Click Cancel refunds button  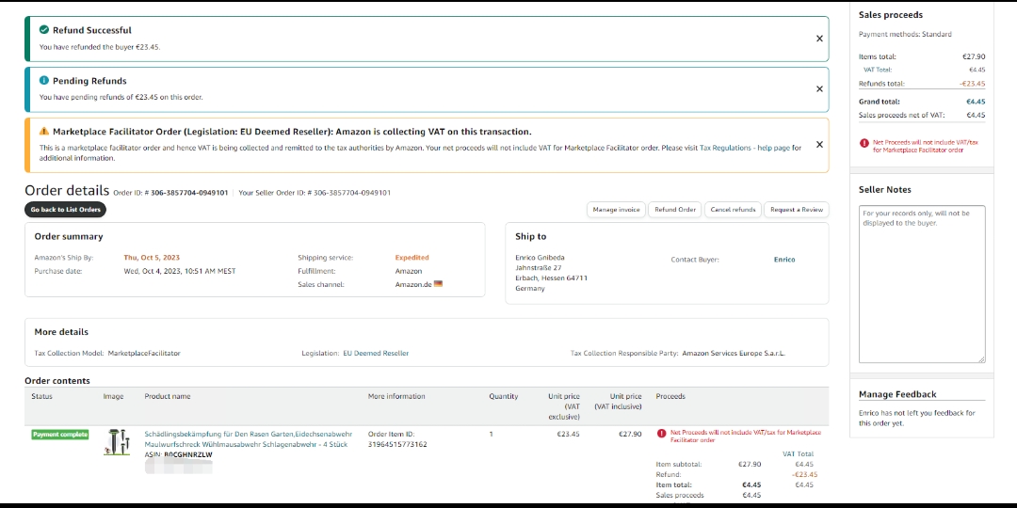[733, 210]
